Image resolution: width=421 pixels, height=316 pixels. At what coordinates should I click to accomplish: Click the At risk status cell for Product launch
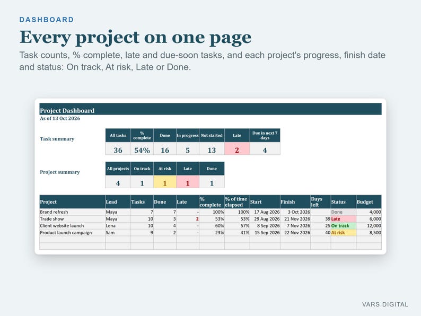(x=344, y=233)
